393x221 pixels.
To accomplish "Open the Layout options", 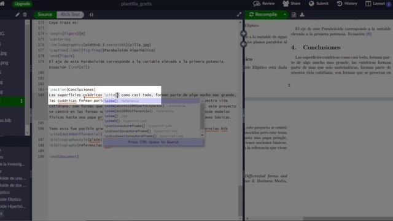I will (375, 4).
